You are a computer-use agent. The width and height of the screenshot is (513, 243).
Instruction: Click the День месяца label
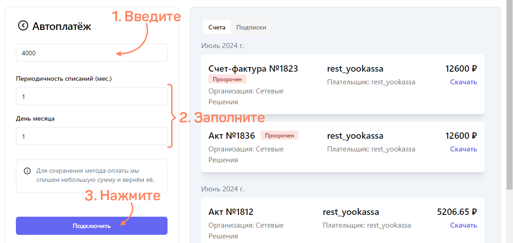(35, 119)
